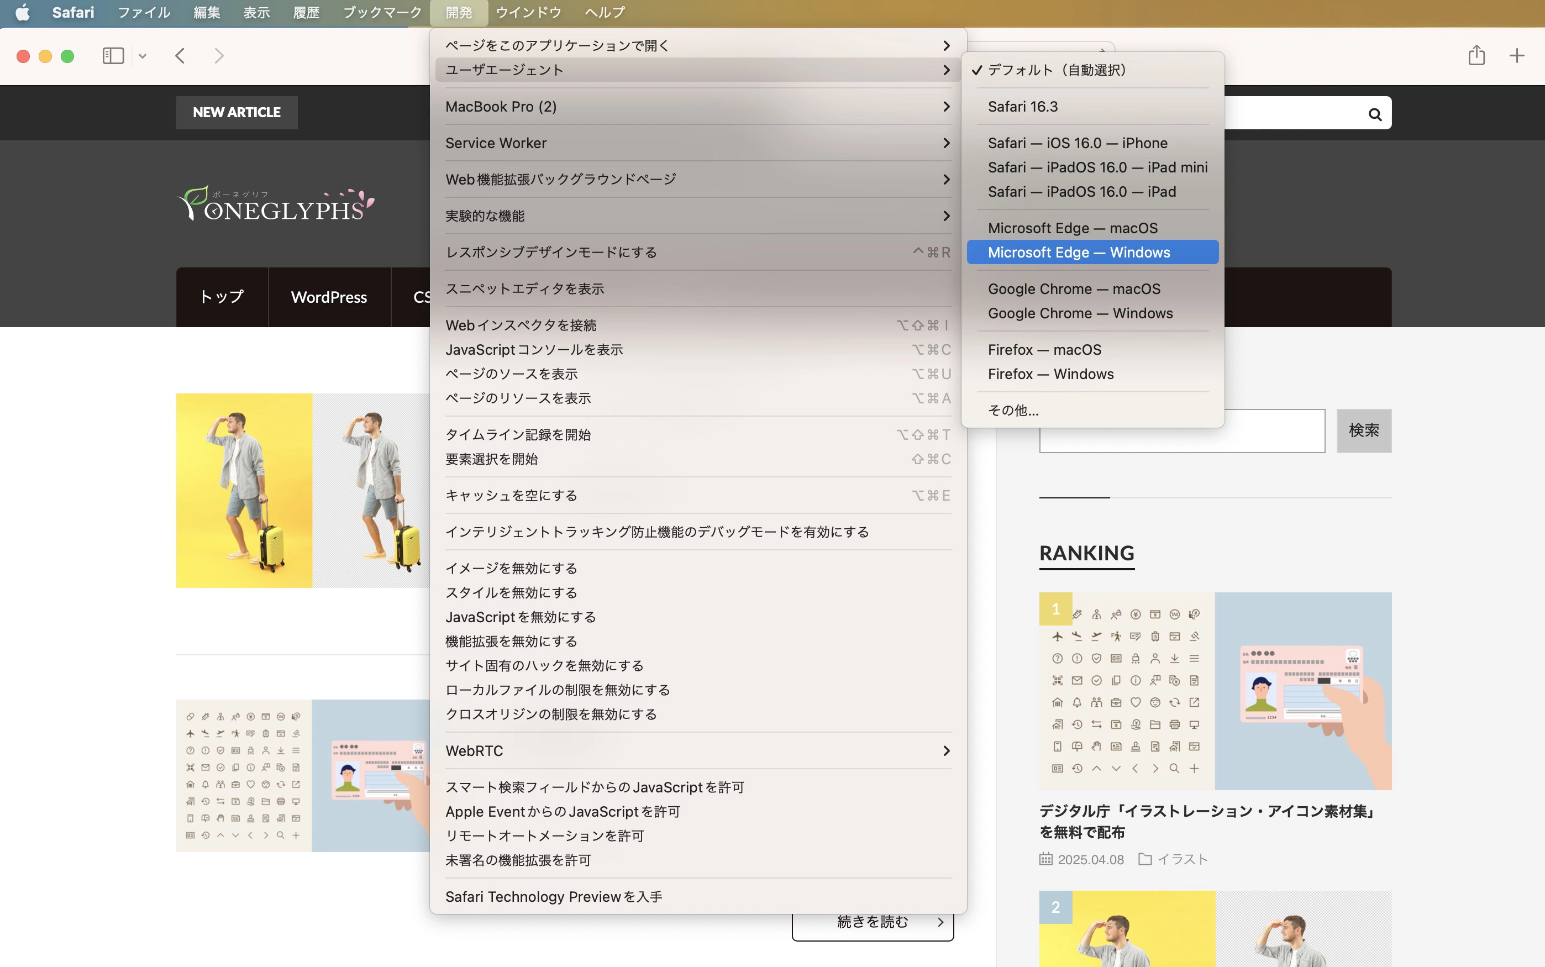Expand the 実験的な機能 submenu

pos(698,216)
